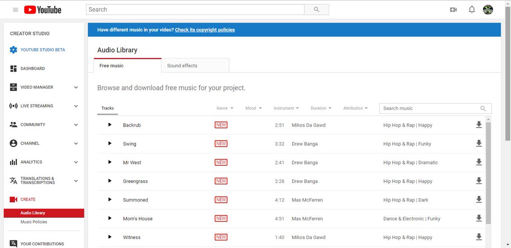Click the YouTube logo

point(43,10)
